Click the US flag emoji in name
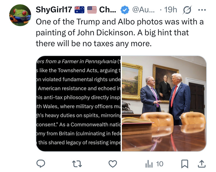This screenshot has height=172, width=216. [x=92, y=10]
